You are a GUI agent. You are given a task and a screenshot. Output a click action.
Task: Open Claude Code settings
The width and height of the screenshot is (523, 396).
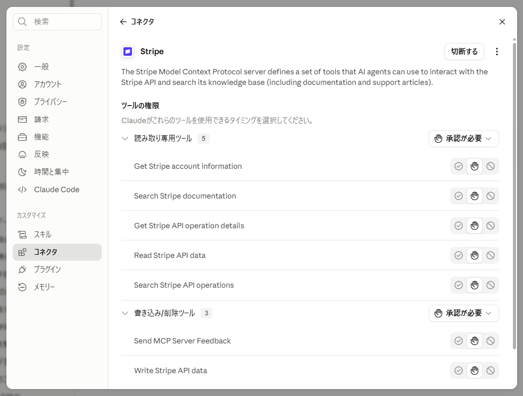coord(57,190)
